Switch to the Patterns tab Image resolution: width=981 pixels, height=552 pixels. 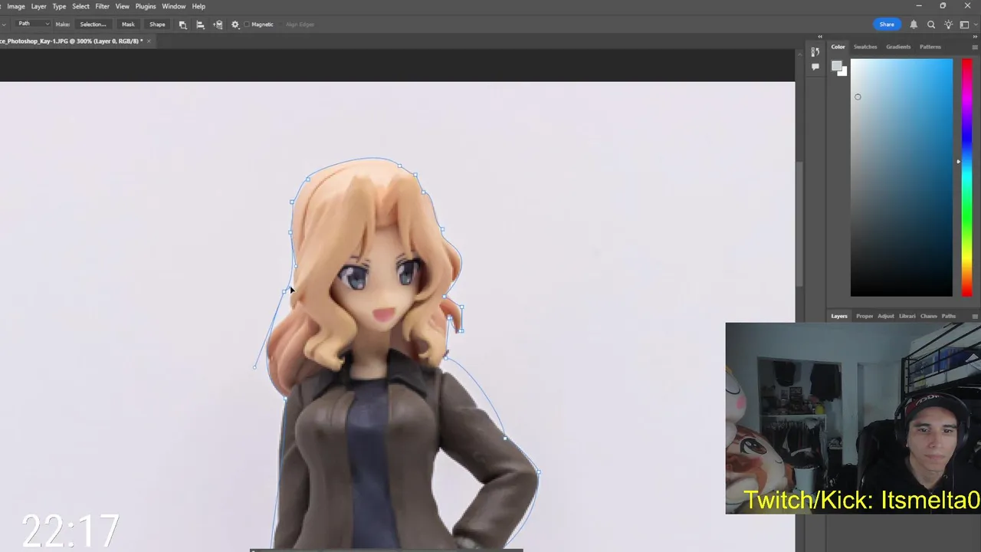930,47
